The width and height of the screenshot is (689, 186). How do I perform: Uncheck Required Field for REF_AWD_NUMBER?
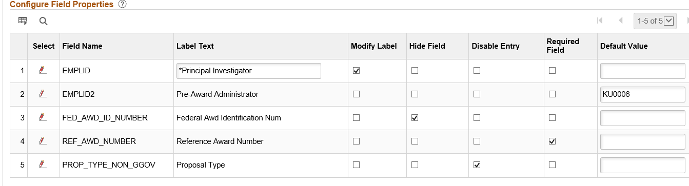pyautogui.click(x=552, y=141)
